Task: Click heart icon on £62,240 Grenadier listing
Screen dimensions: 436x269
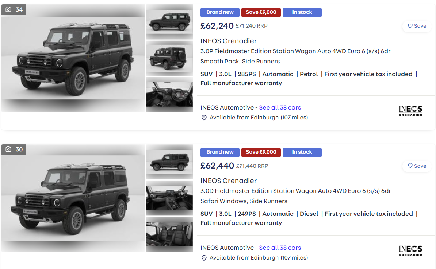Action: coord(410,26)
